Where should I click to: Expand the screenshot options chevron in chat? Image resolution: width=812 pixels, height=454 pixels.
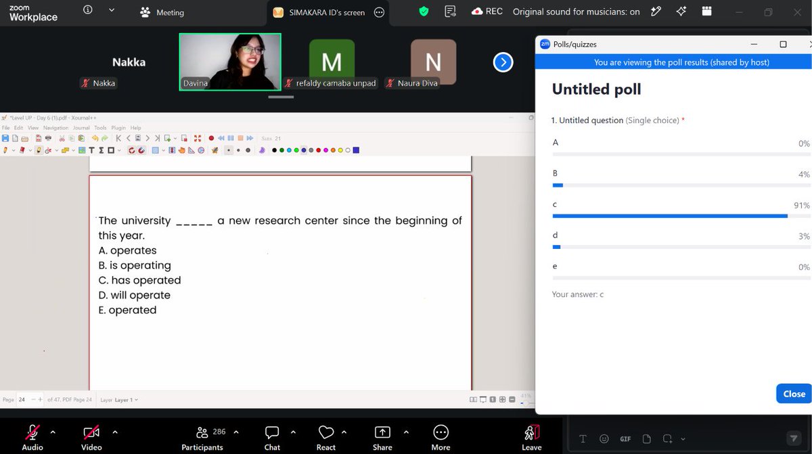point(683,438)
